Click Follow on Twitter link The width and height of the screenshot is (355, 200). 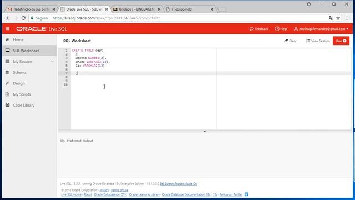coord(231,194)
